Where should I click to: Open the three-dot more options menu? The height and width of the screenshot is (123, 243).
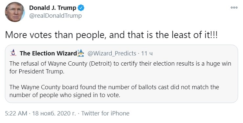tap(234, 8)
